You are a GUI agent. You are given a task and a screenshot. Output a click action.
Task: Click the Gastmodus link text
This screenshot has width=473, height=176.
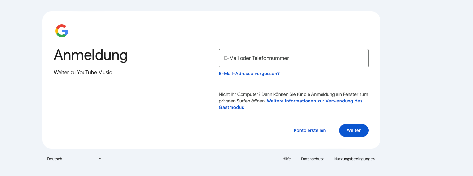click(x=231, y=107)
